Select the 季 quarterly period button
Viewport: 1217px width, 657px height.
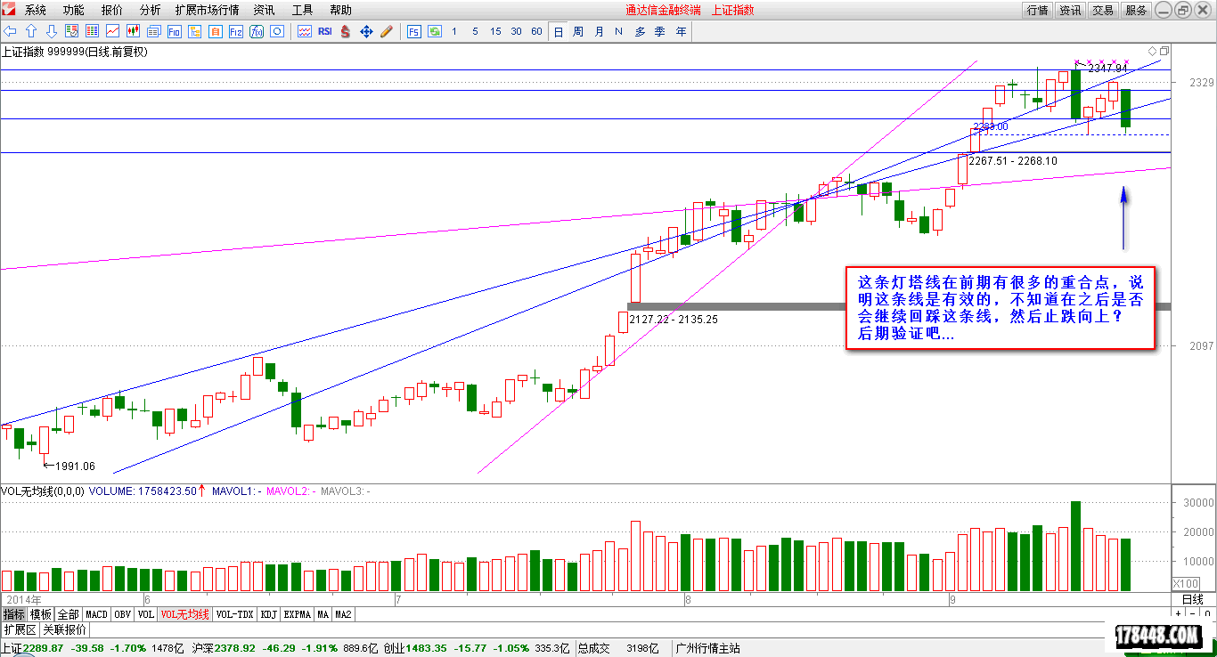click(660, 31)
